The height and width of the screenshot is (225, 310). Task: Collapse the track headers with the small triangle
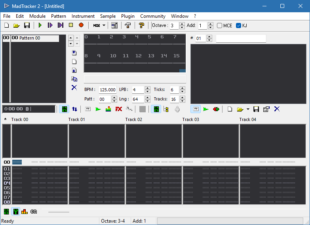pyautogui.click(x=5, y=119)
